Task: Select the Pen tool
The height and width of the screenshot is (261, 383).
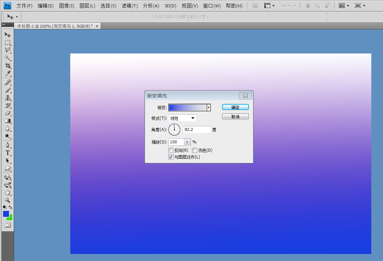Action: 7,145
